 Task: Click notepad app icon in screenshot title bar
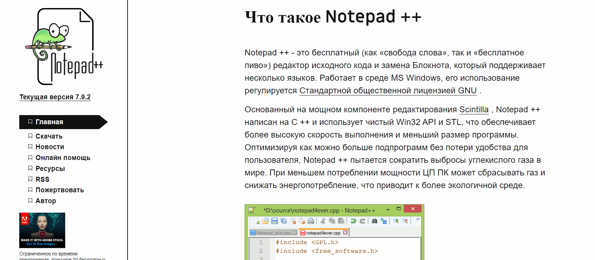point(252,210)
